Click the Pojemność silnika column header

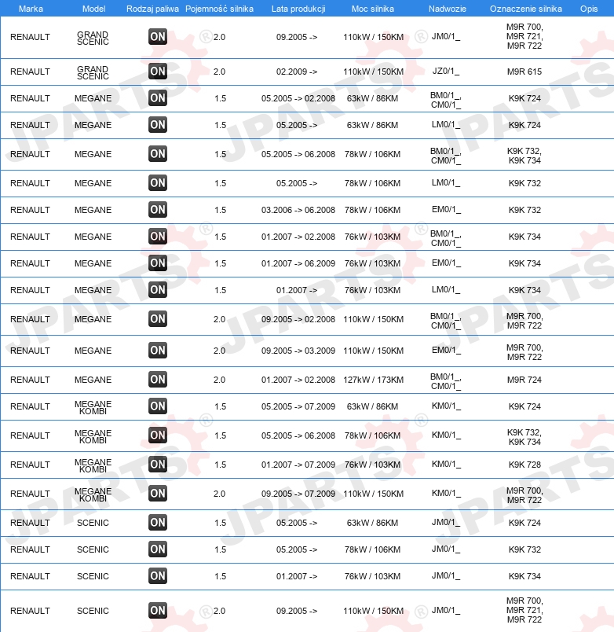click(219, 9)
